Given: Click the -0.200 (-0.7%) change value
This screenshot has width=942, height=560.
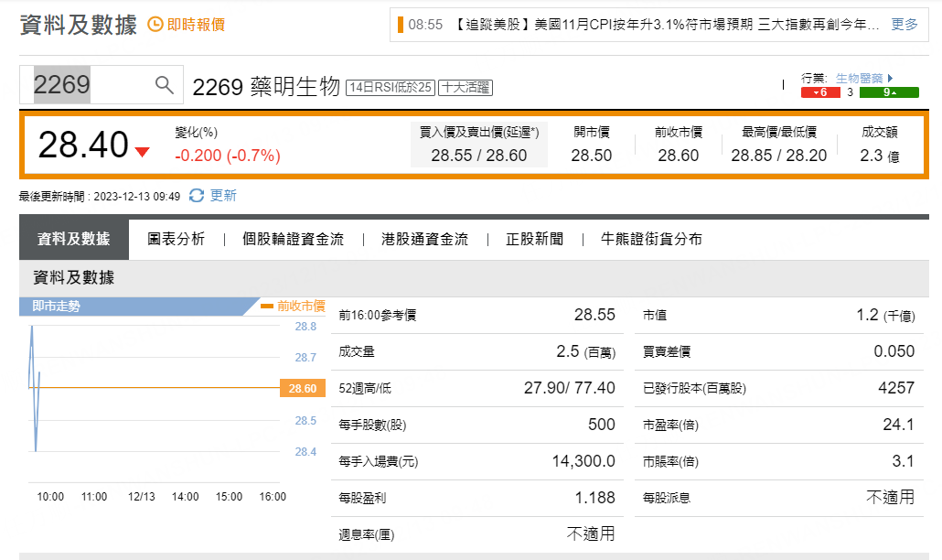Looking at the screenshot, I should [x=228, y=156].
